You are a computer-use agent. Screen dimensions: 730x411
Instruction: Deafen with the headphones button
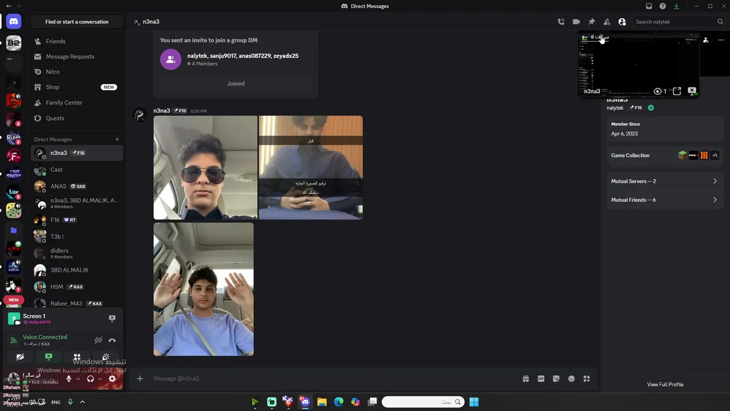point(90,378)
